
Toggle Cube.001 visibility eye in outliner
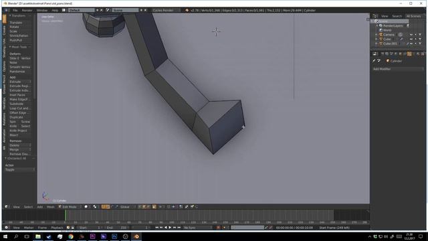click(411, 44)
